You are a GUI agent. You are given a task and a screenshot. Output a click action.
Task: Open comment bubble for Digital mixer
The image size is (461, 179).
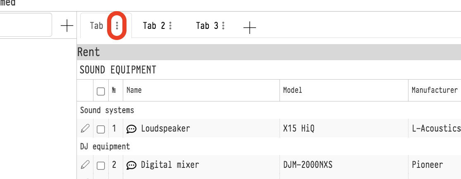point(131,165)
